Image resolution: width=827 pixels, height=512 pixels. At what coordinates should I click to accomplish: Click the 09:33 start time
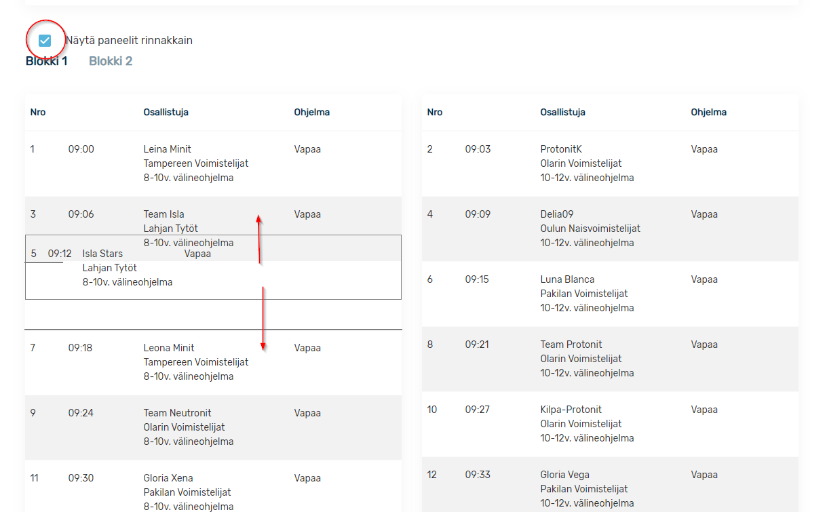478,475
